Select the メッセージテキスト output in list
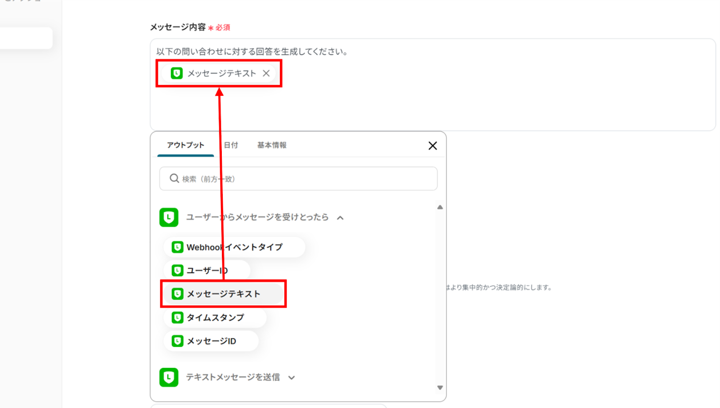This screenshot has width=720, height=408. point(223,294)
